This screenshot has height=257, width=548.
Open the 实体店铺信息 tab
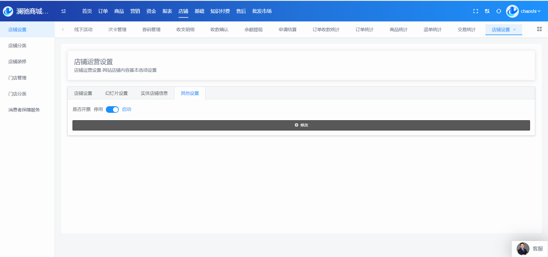[x=154, y=93]
